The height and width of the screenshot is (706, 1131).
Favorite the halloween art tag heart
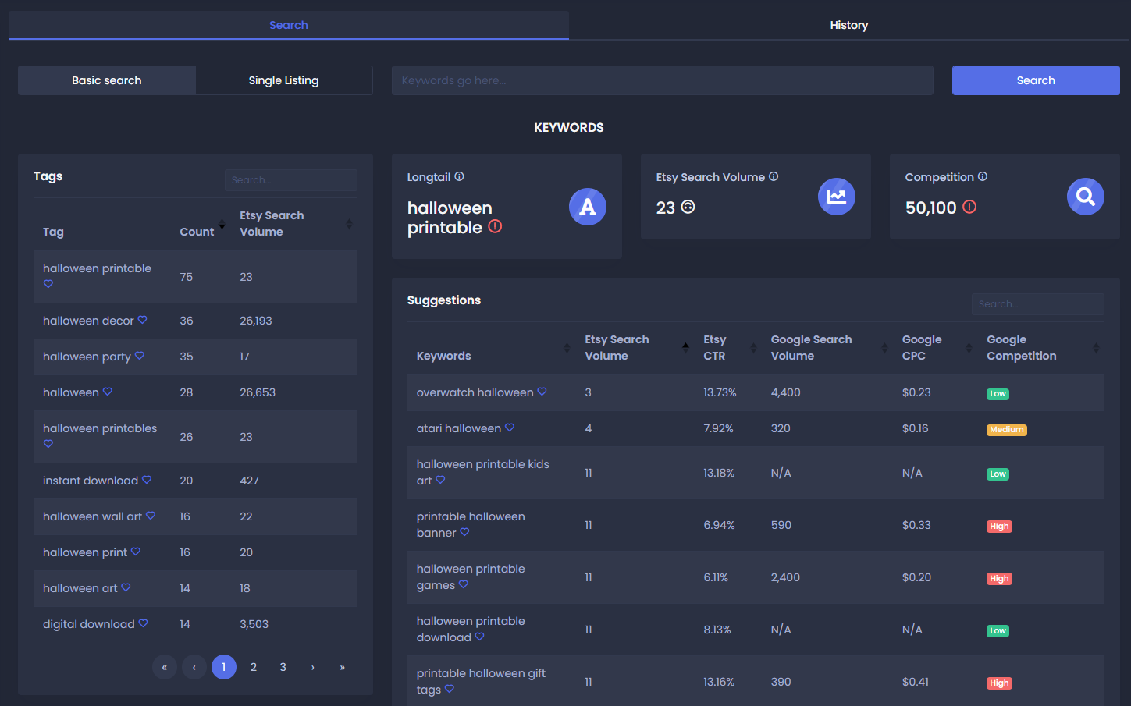(126, 587)
